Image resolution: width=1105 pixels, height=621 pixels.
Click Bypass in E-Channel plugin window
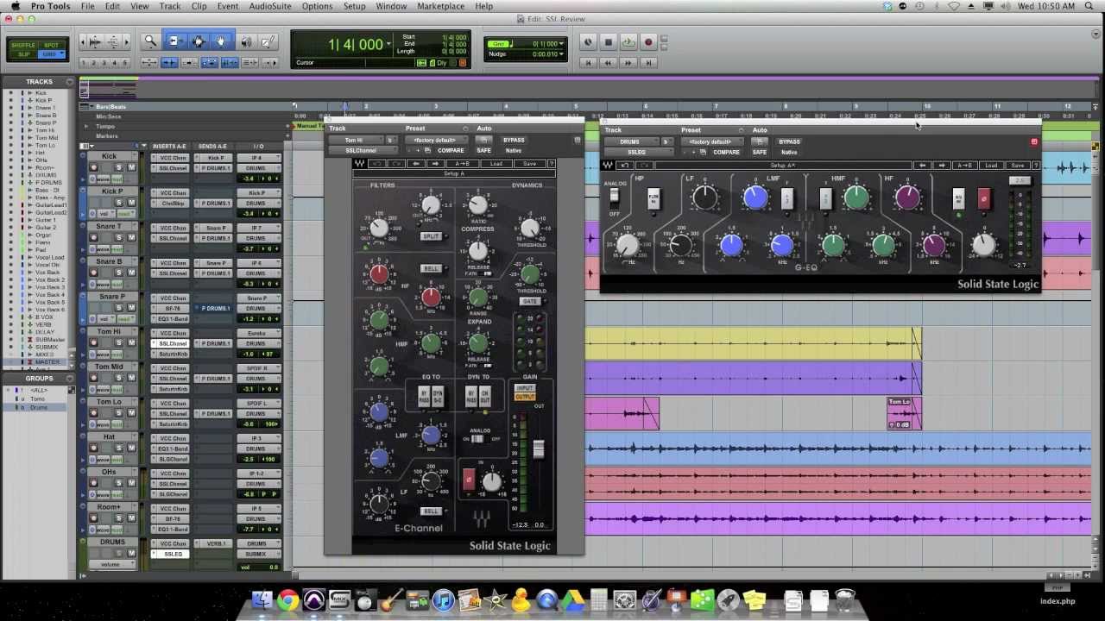(514, 140)
